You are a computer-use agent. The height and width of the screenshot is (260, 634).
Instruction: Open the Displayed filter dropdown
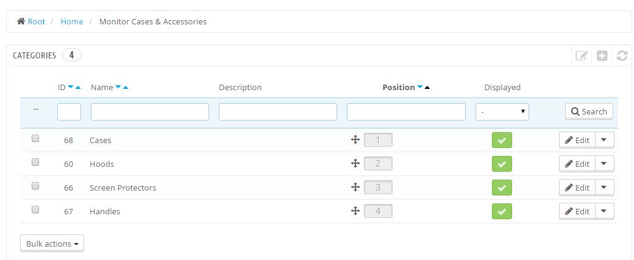(x=502, y=111)
